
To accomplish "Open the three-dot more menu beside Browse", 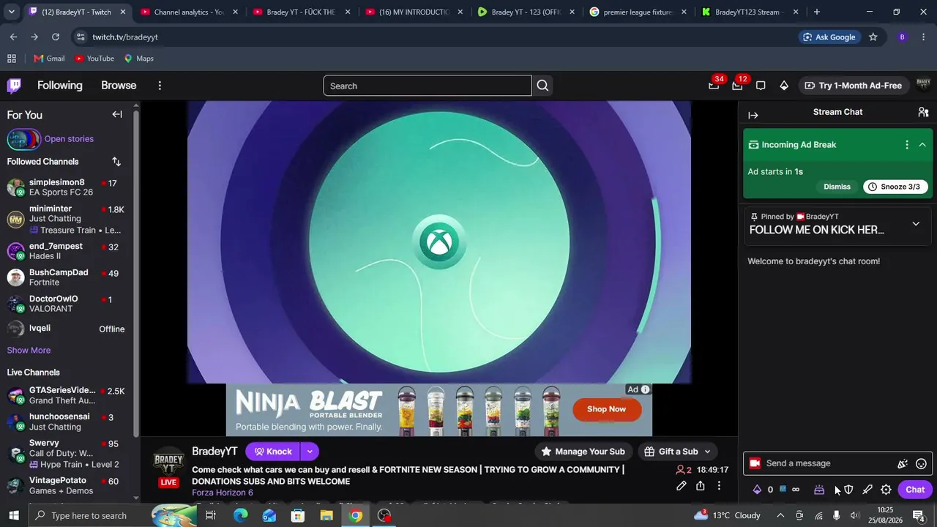I will [x=160, y=86].
